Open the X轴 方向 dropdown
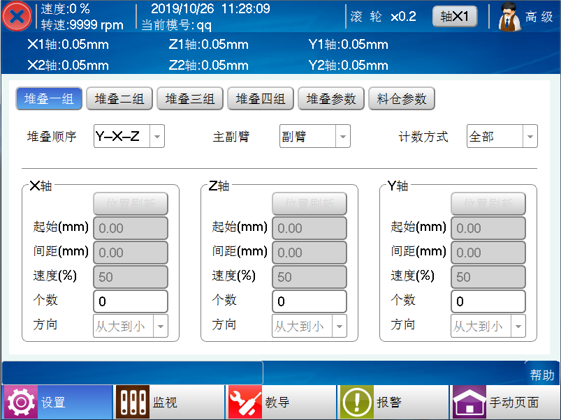Image resolution: width=561 pixels, height=420 pixels. pyautogui.click(x=161, y=326)
